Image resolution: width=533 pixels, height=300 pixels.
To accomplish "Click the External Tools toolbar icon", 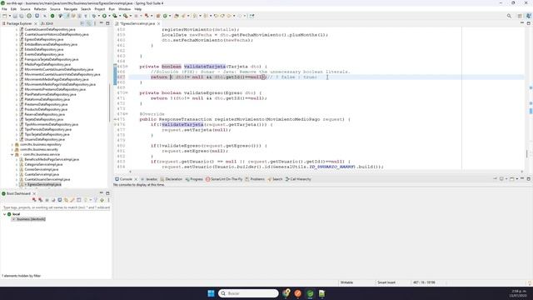I will point(126,16).
